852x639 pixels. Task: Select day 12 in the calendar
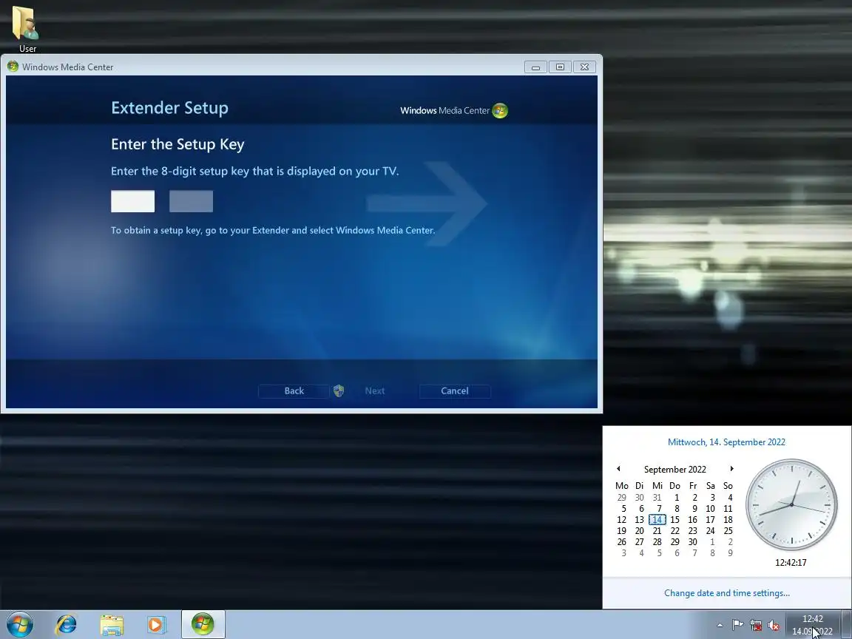pos(621,519)
